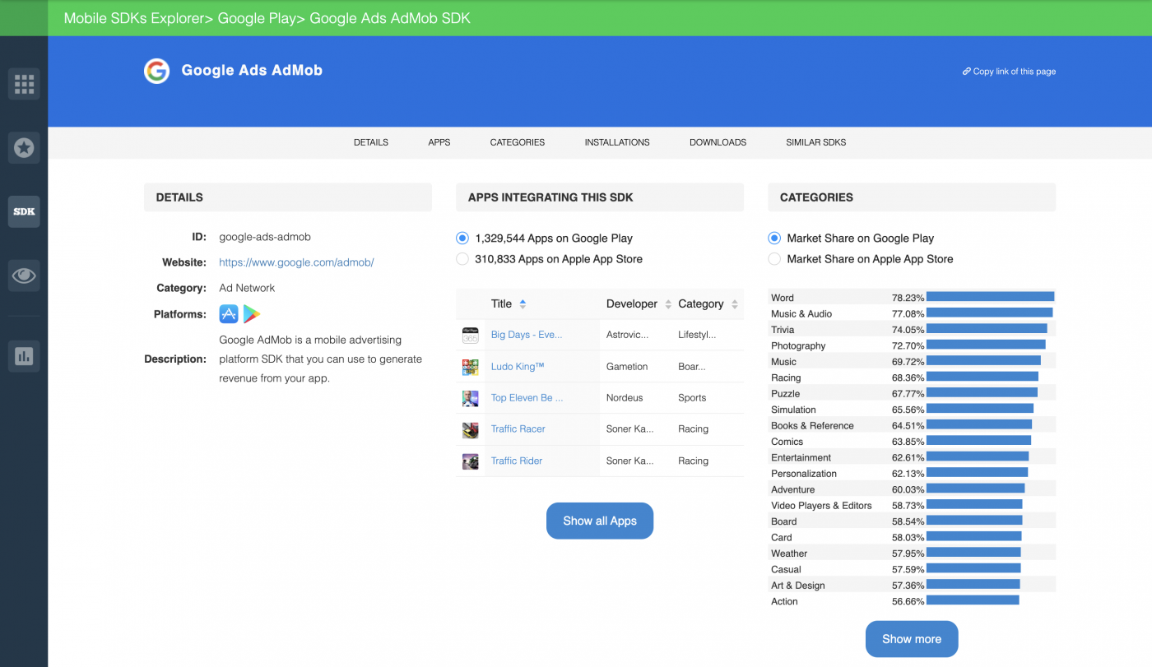The image size is (1152, 667).
Task: Open the analytics bar chart sidebar icon
Action: 24,355
